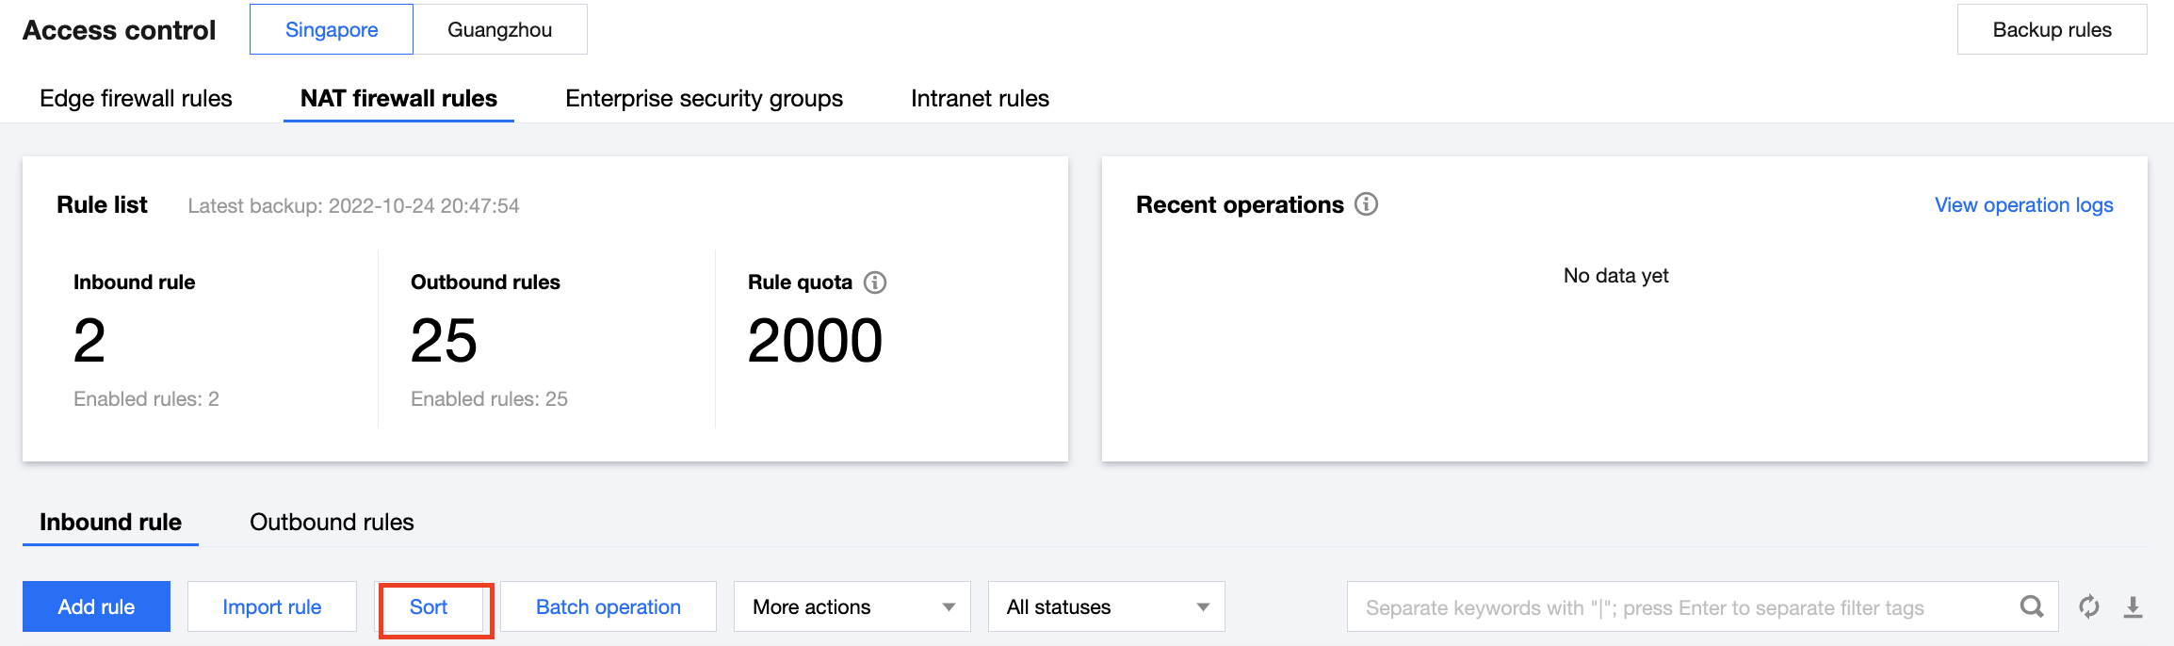
Task: Click the refresh rule list icon
Action: click(x=2089, y=606)
